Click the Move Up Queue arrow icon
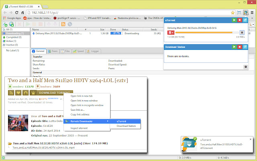The image size is (257, 161). [49, 24]
